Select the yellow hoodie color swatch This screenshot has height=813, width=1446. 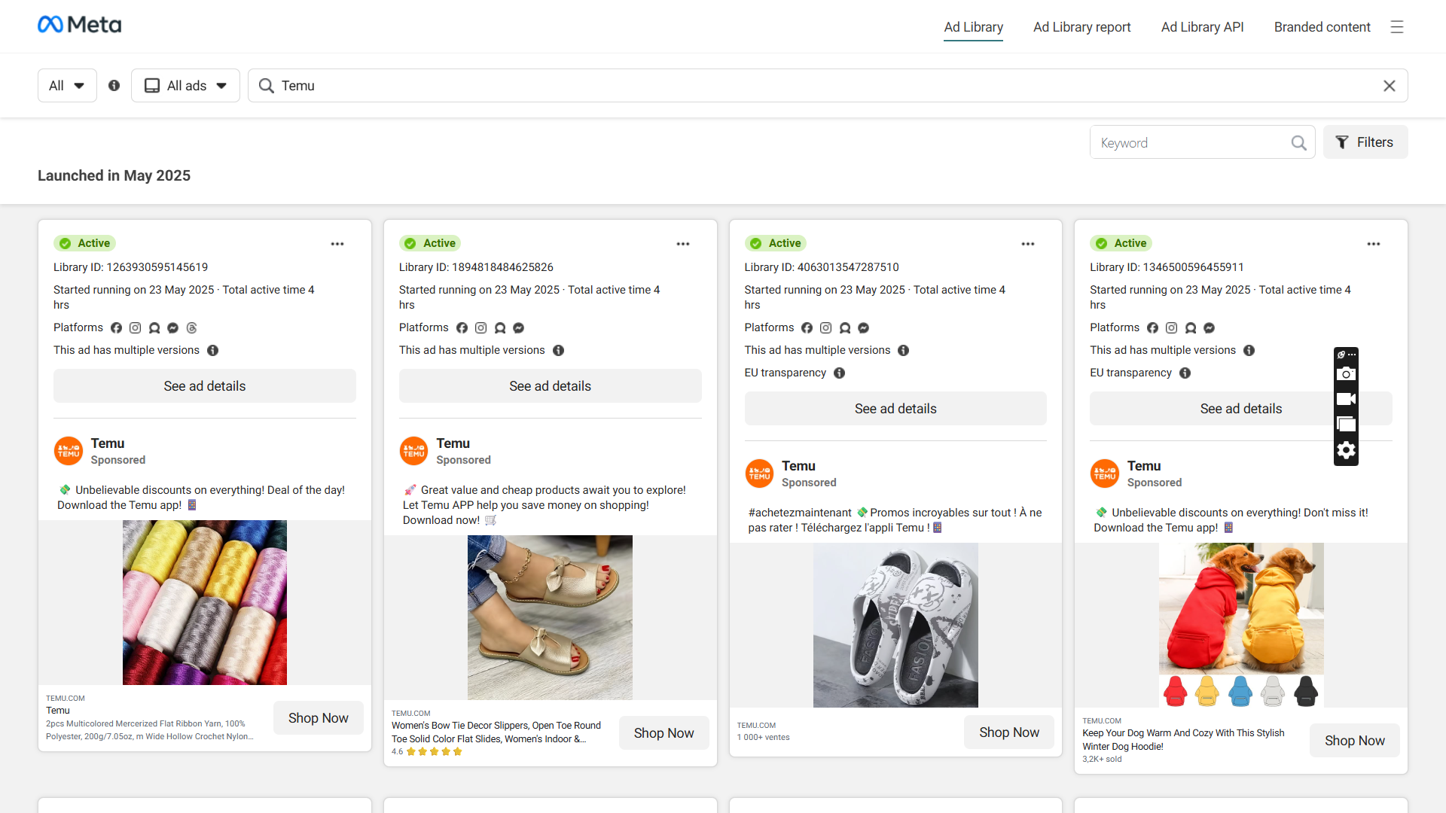(x=1207, y=691)
